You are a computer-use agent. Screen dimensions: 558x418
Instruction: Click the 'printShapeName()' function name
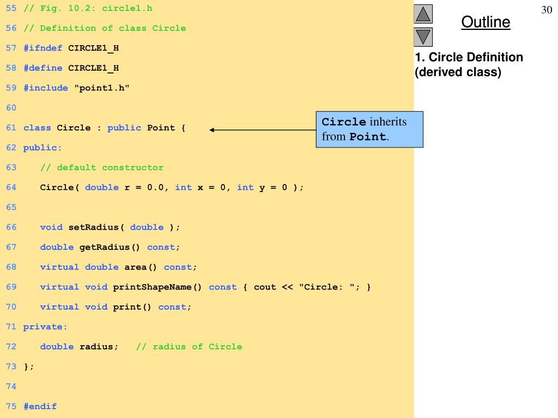[157, 287]
